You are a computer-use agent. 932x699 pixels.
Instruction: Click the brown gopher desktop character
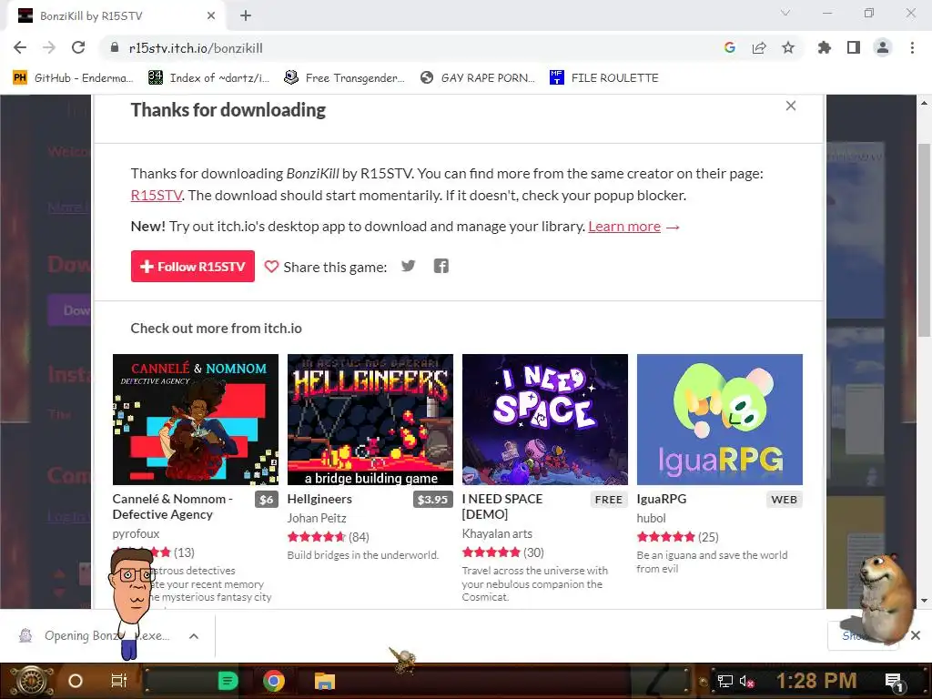click(x=885, y=599)
